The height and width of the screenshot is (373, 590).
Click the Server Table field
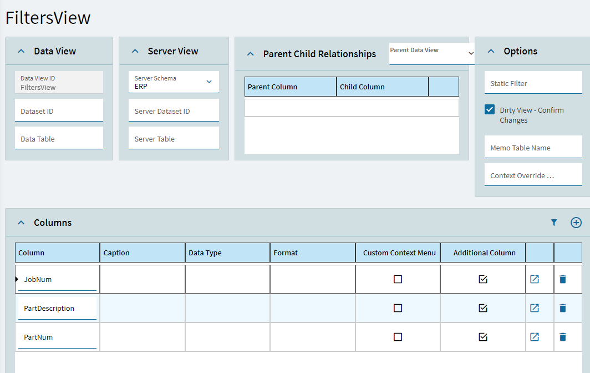(x=174, y=138)
